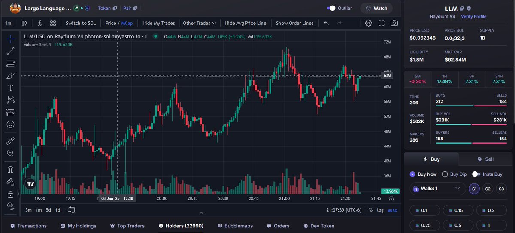Switch to the Top Traders tab
Screen dimensions: 515x233
click(x=127, y=226)
